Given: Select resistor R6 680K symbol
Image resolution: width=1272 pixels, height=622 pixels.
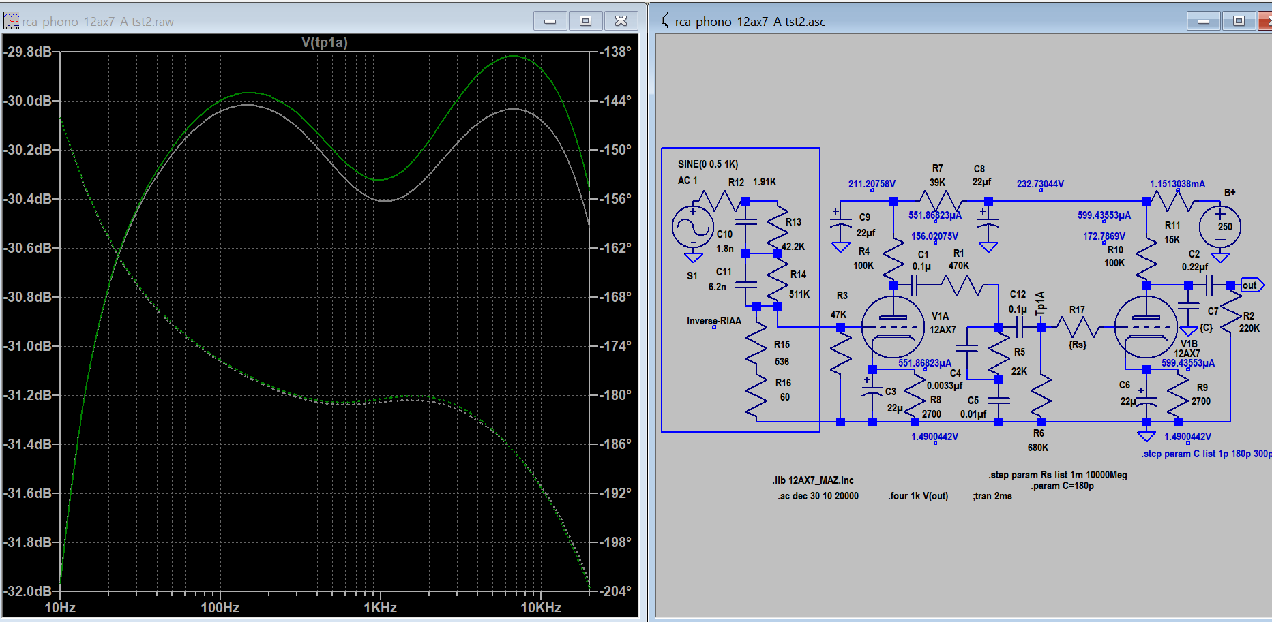Looking at the screenshot, I should tap(1041, 396).
